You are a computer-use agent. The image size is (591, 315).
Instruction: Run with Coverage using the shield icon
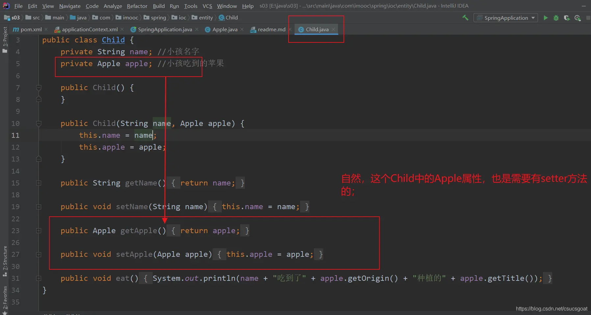[567, 18]
